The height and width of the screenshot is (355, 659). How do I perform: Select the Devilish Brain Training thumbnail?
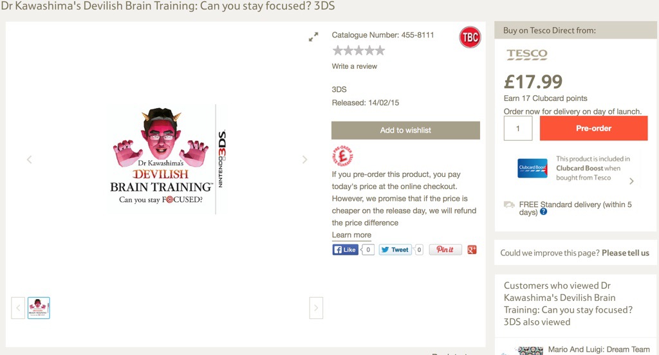point(39,308)
